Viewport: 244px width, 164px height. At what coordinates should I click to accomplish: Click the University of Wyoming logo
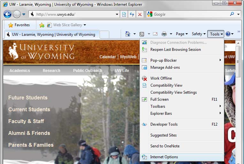point(42,51)
